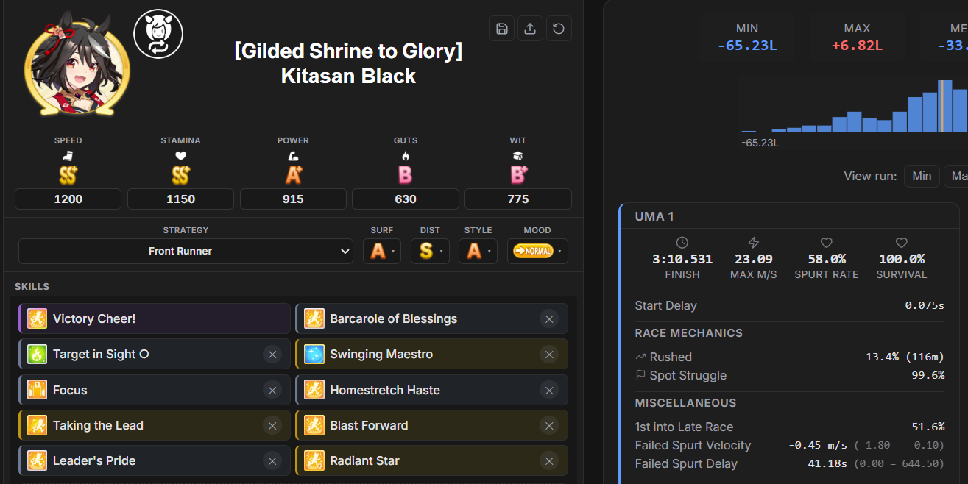Image resolution: width=968 pixels, height=484 pixels.
Task: Click the reset arrow icon button
Action: 559,29
